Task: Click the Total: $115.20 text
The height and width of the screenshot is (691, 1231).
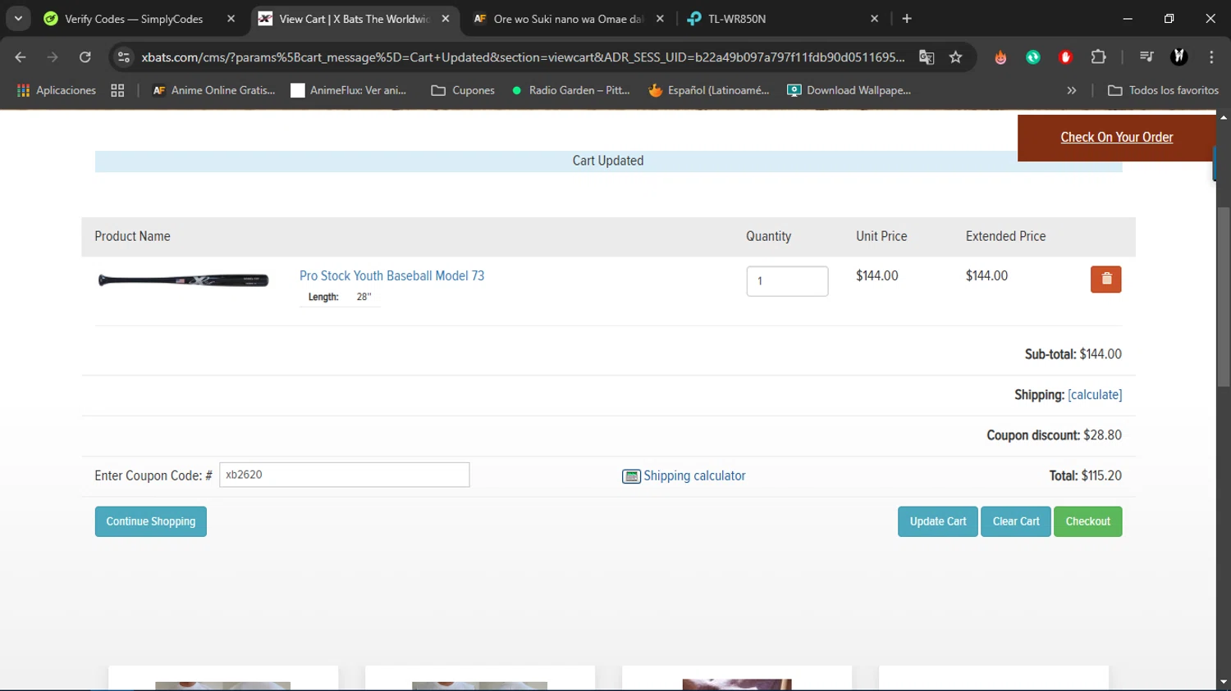Action: point(1085,476)
